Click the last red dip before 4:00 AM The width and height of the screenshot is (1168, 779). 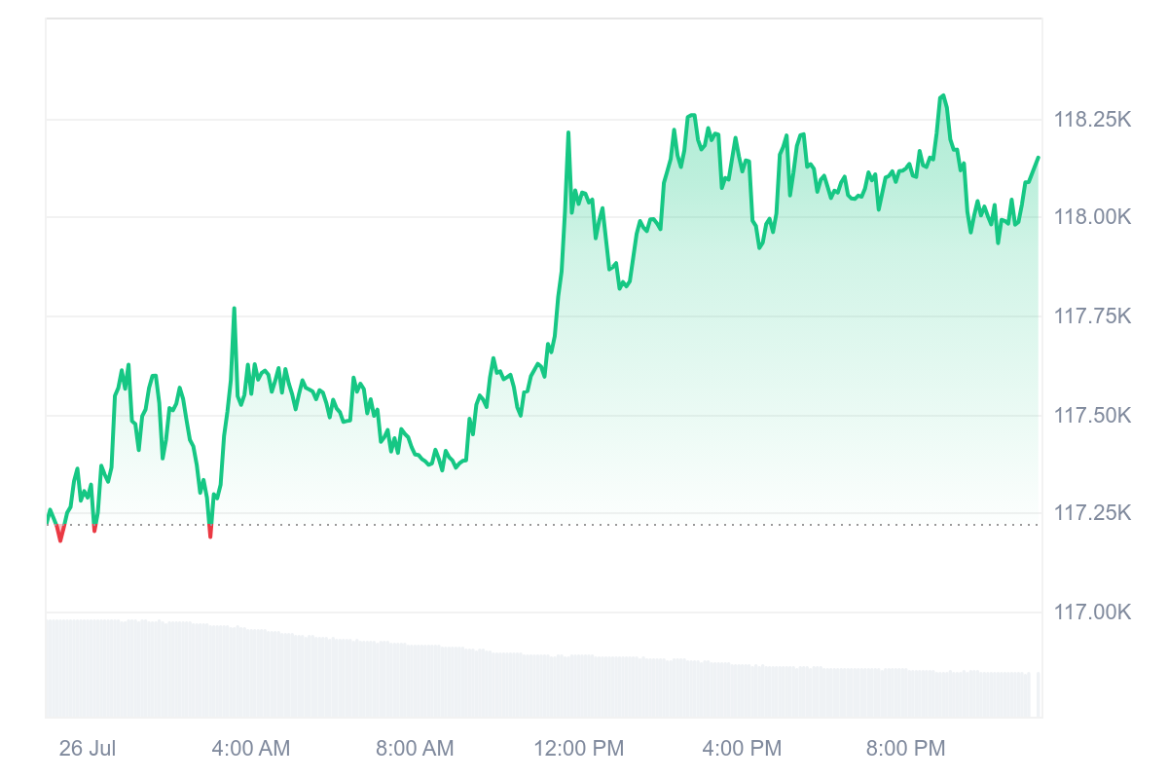click(210, 535)
